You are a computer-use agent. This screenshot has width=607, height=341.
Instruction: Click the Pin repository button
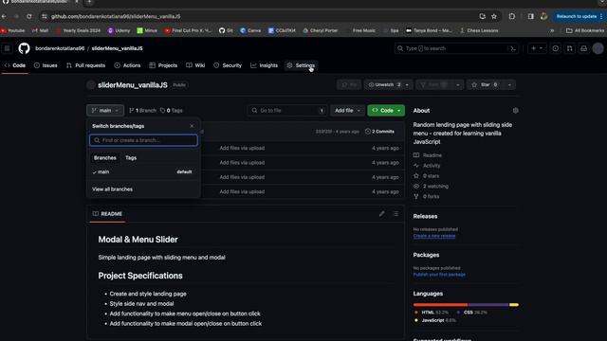[x=349, y=84]
